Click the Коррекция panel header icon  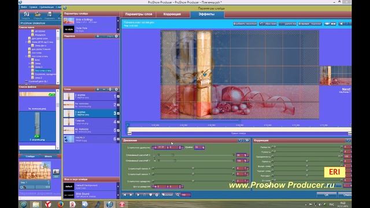[348, 140]
